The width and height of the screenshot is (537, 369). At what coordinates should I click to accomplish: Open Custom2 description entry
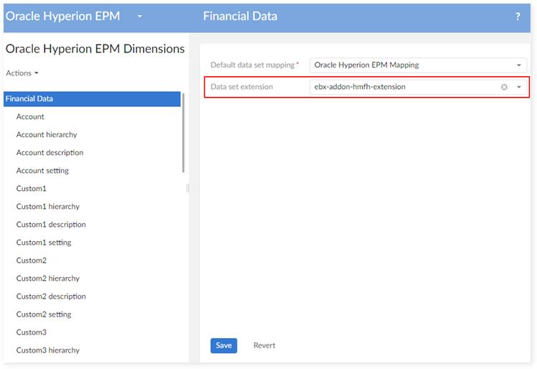click(x=51, y=296)
